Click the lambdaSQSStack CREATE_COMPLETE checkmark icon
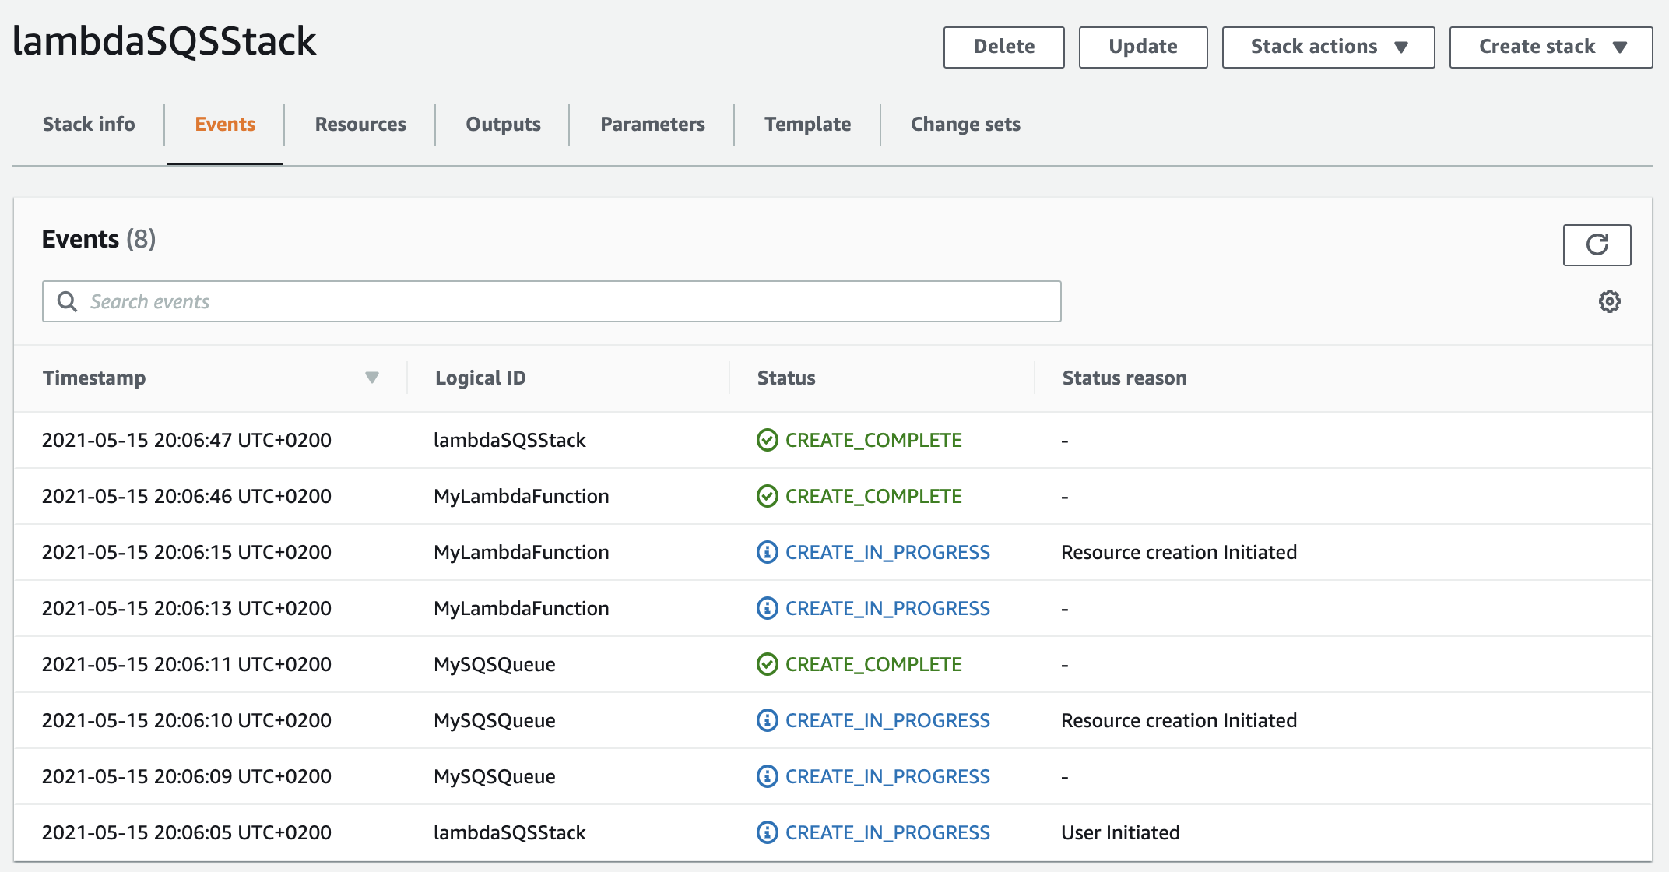Viewport: 1669px width, 872px height. [767, 440]
